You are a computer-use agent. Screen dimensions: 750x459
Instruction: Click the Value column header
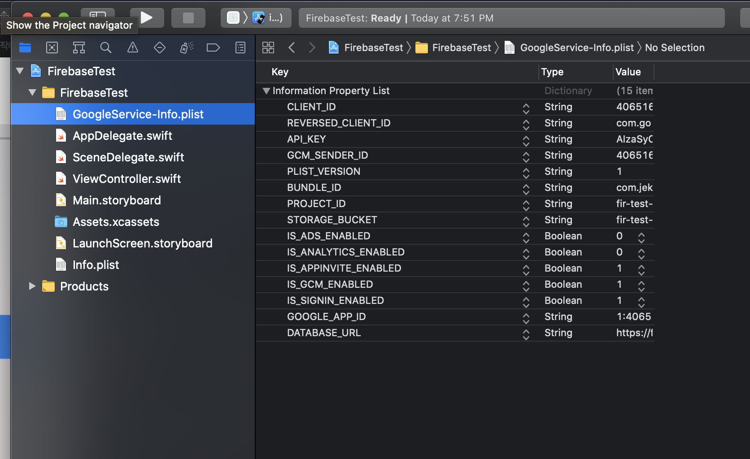coord(633,72)
